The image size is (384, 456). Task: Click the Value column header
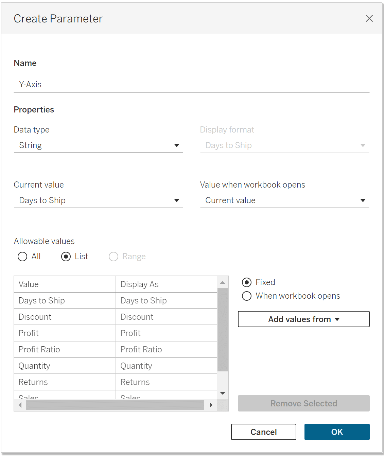coord(65,284)
